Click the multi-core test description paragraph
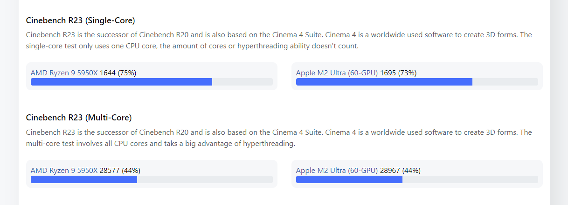Screen dimensions: 568x205 [279, 138]
